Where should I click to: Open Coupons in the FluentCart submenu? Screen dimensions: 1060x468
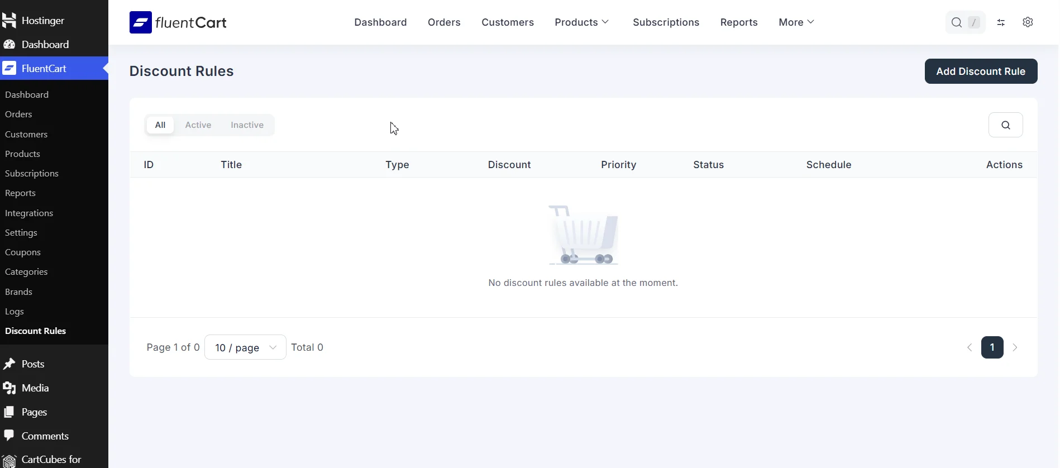[x=23, y=252]
